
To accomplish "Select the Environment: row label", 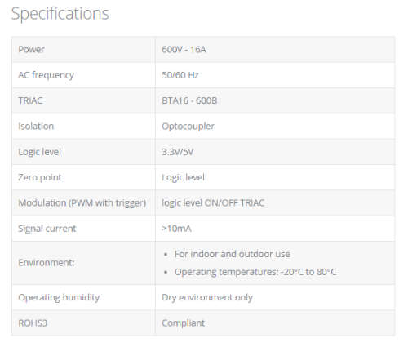I will pos(47,263).
